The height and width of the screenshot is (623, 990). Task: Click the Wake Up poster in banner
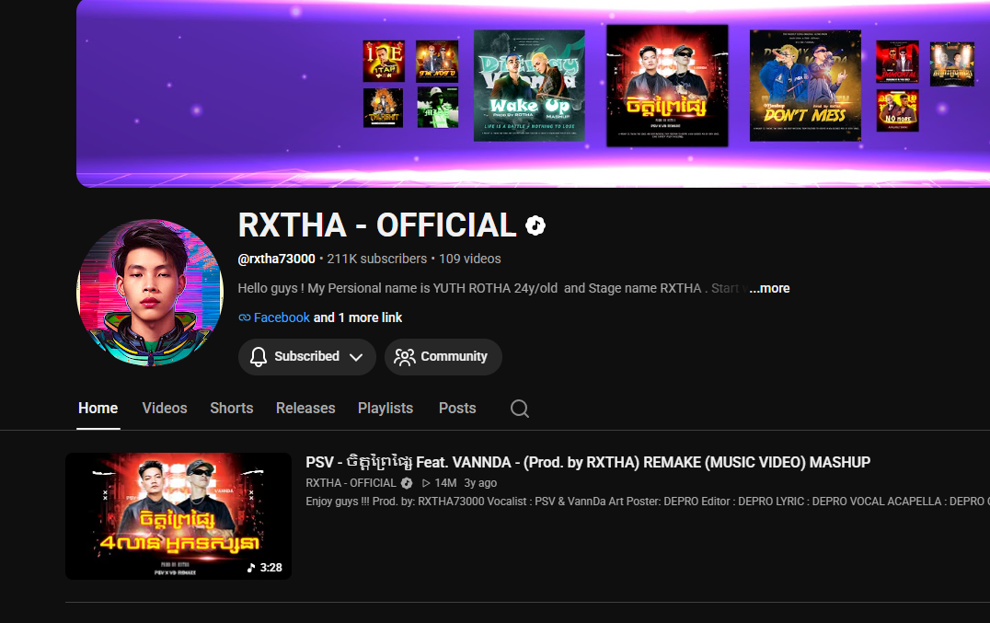[x=529, y=86]
